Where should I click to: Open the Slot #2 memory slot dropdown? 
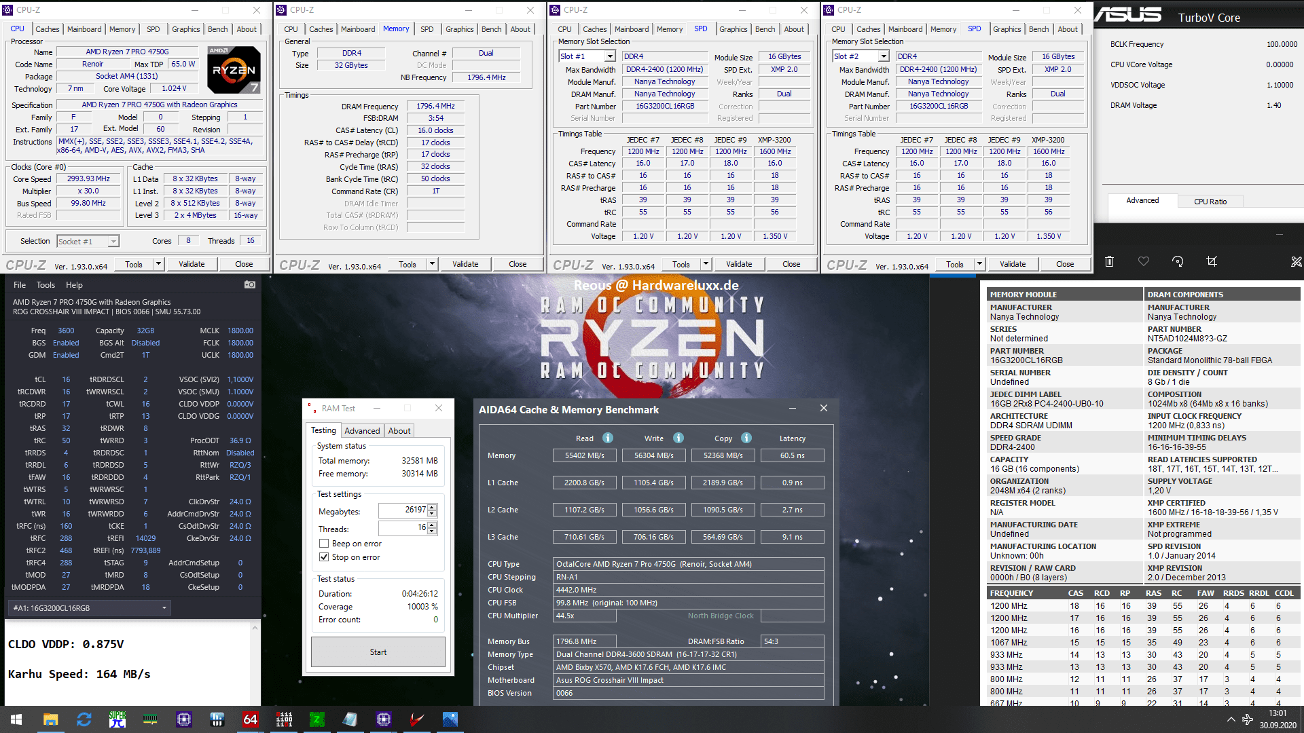(x=883, y=56)
